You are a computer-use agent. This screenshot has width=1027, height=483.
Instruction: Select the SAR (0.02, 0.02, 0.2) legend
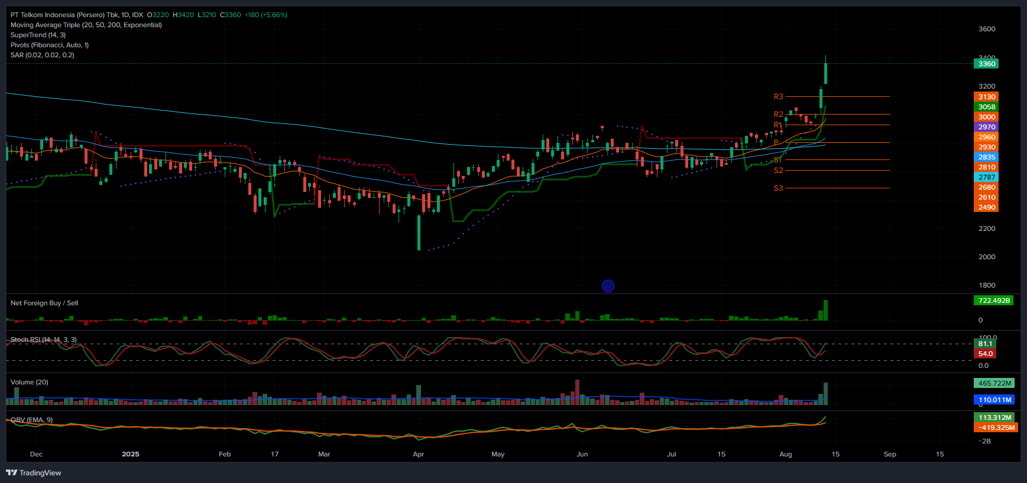(x=43, y=55)
